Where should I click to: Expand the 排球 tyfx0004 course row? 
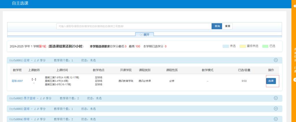276,119
